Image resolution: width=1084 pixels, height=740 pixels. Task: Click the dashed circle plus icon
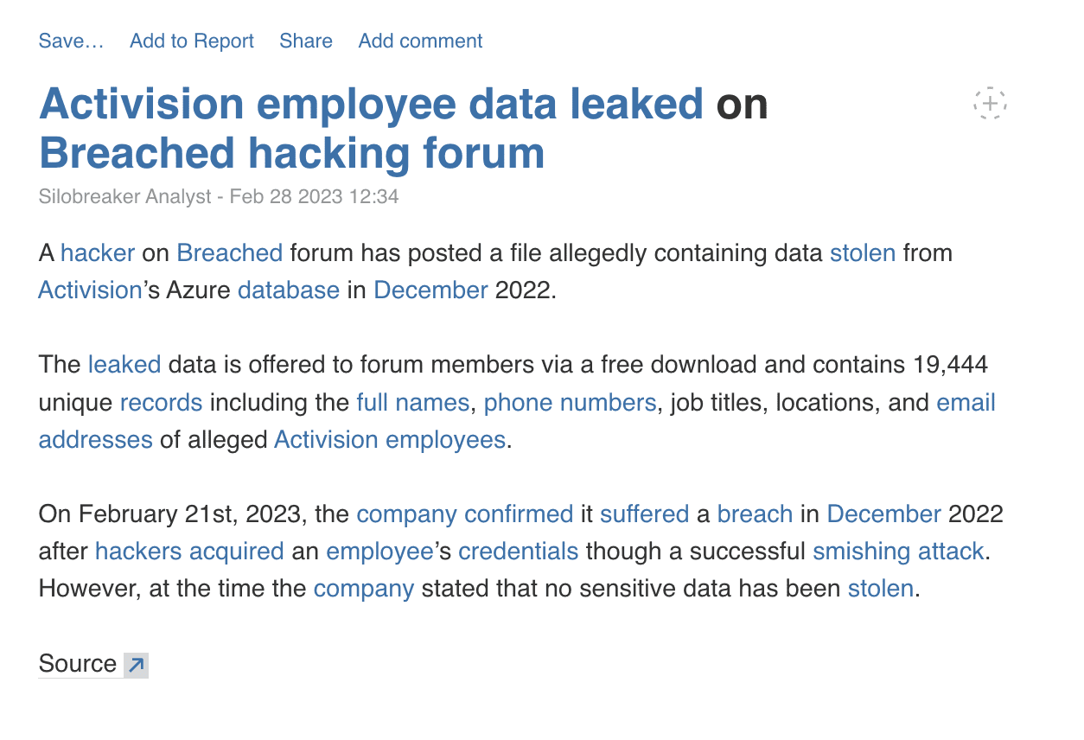click(991, 104)
